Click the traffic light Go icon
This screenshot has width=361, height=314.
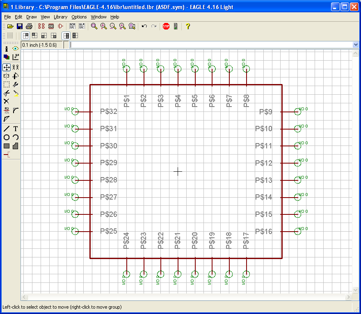[176, 26]
